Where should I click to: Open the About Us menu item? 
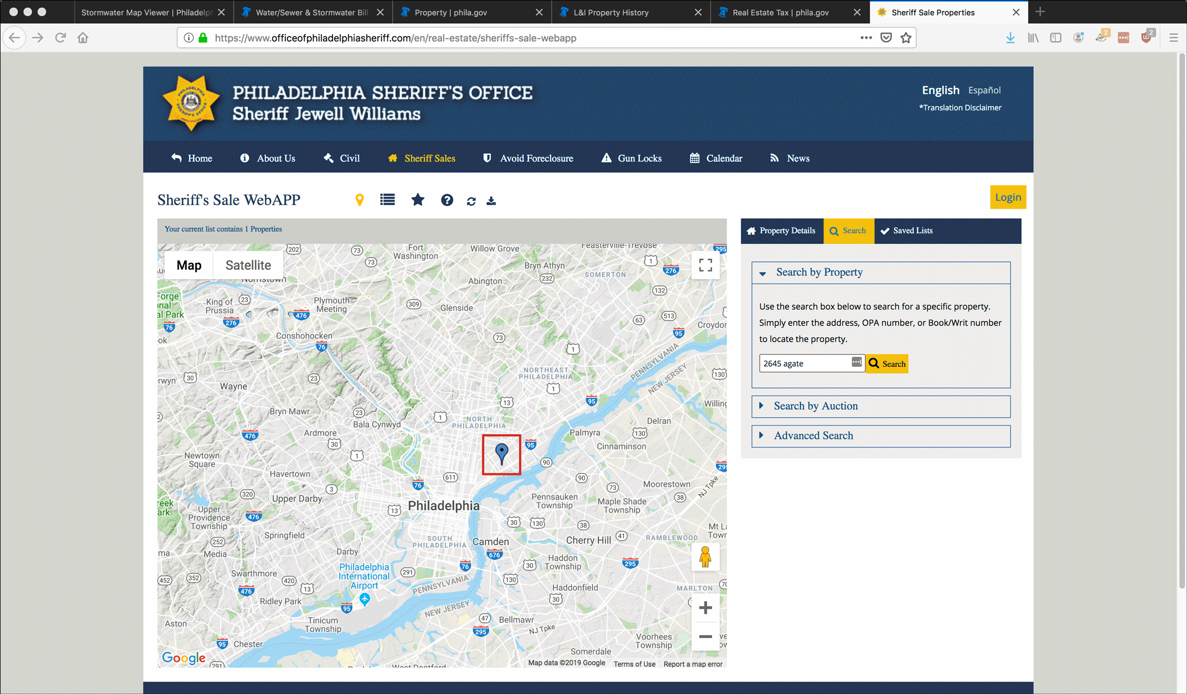coord(275,158)
